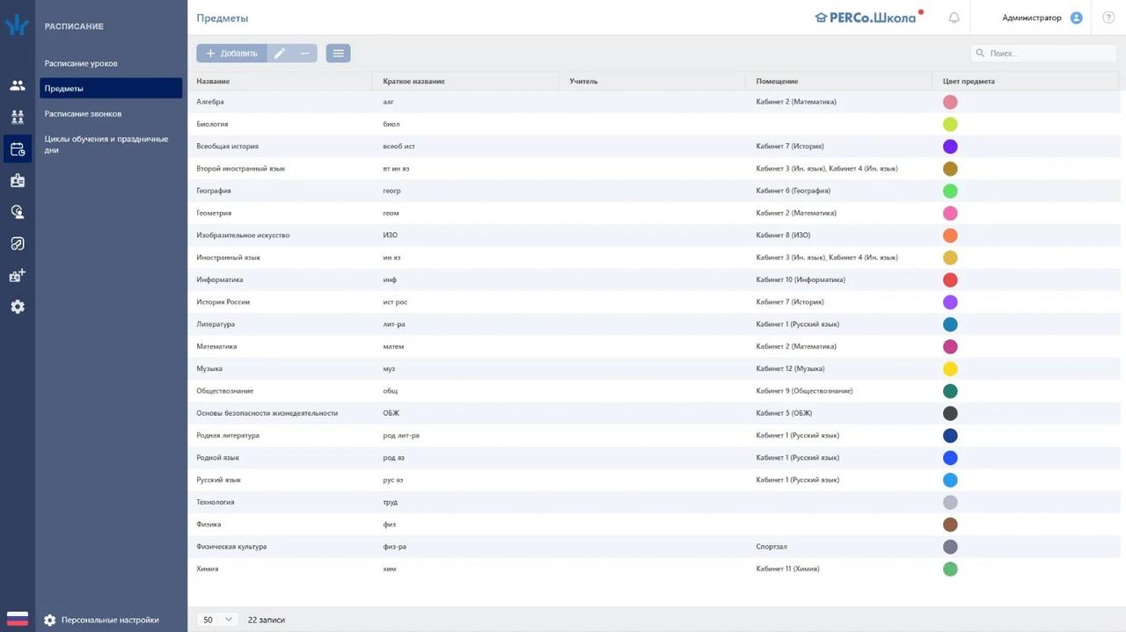Select the Информатика table row
Screen dimensions: 1126x632
tap(220, 280)
